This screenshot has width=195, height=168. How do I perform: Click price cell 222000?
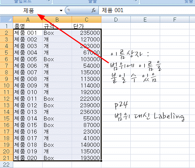pos(87,98)
